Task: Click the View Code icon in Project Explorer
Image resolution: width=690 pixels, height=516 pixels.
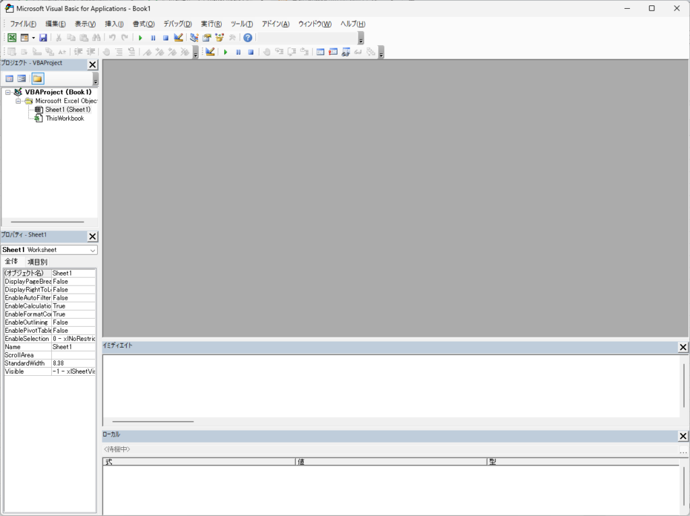Action: (9, 79)
